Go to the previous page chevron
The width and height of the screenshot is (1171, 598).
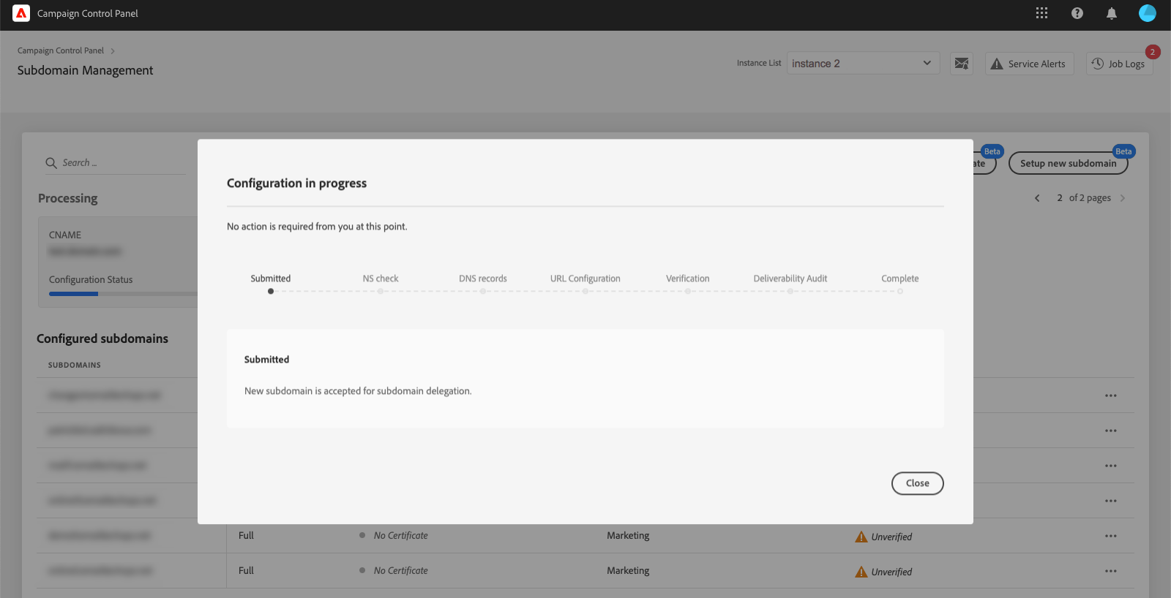1037,198
